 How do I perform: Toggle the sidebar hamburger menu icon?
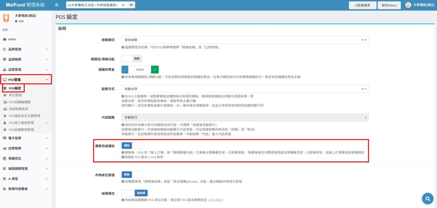[x=57, y=5]
